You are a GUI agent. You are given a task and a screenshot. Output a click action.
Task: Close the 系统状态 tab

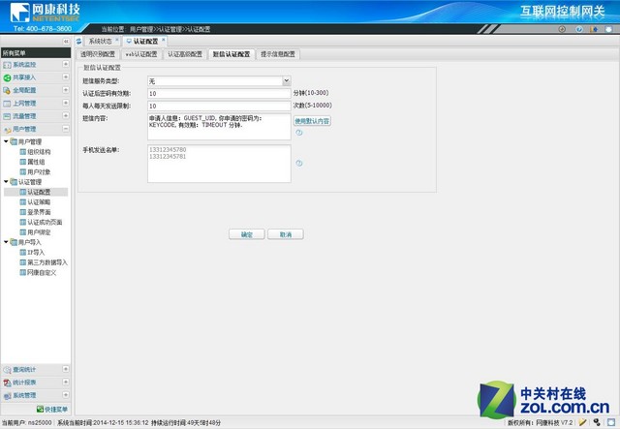[x=117, y=40]
